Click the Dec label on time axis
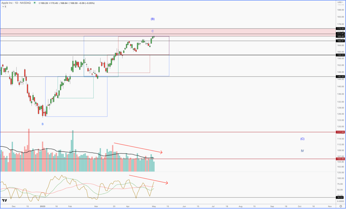 [x=14, y=206]
